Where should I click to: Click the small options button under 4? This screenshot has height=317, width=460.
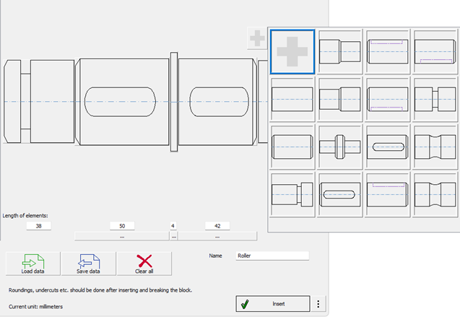[173, 235]
